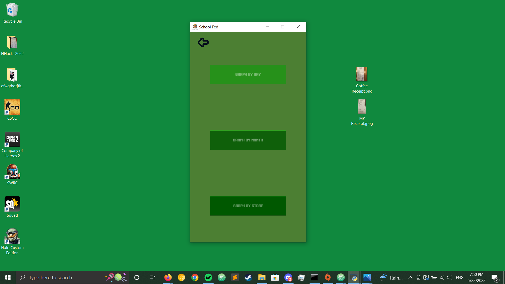Open Spotify from the taskbar
Viewport: 505px width, 284px height.
point(208,277)
